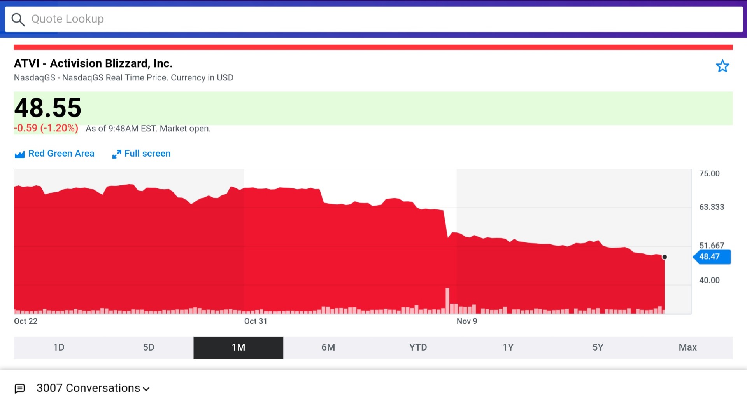Click the 48.55 price value
This screenshot has height=403, width=747.
tap(48, 108)
